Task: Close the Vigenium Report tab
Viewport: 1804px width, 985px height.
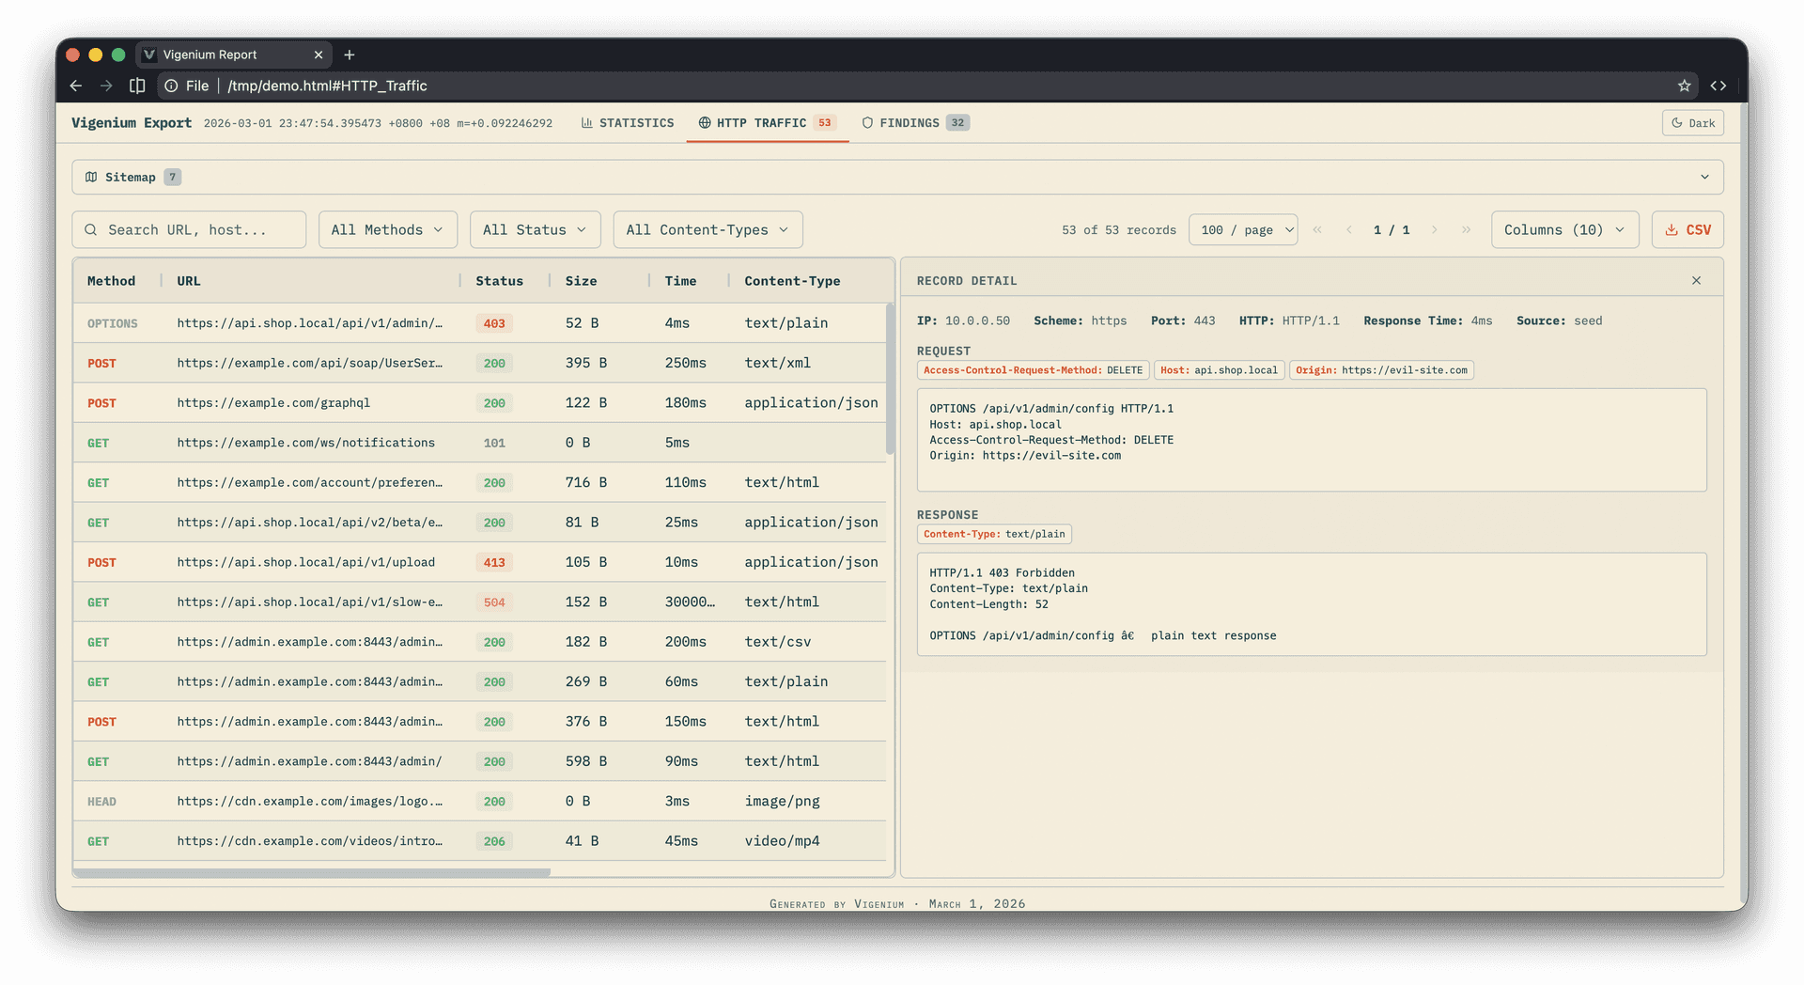Action: point(319,55)
